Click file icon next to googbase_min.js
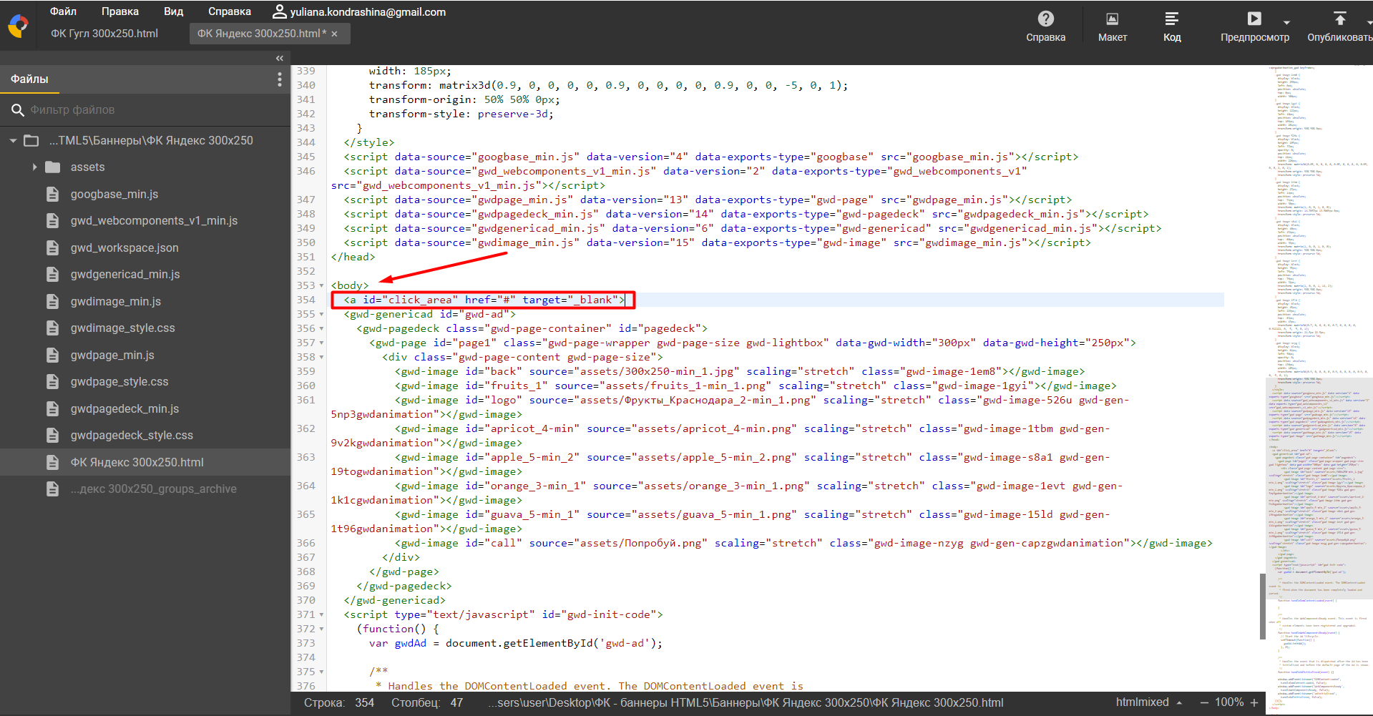Image resolution: width=1373 pixels, height=716 pixels. coord(52,195)
